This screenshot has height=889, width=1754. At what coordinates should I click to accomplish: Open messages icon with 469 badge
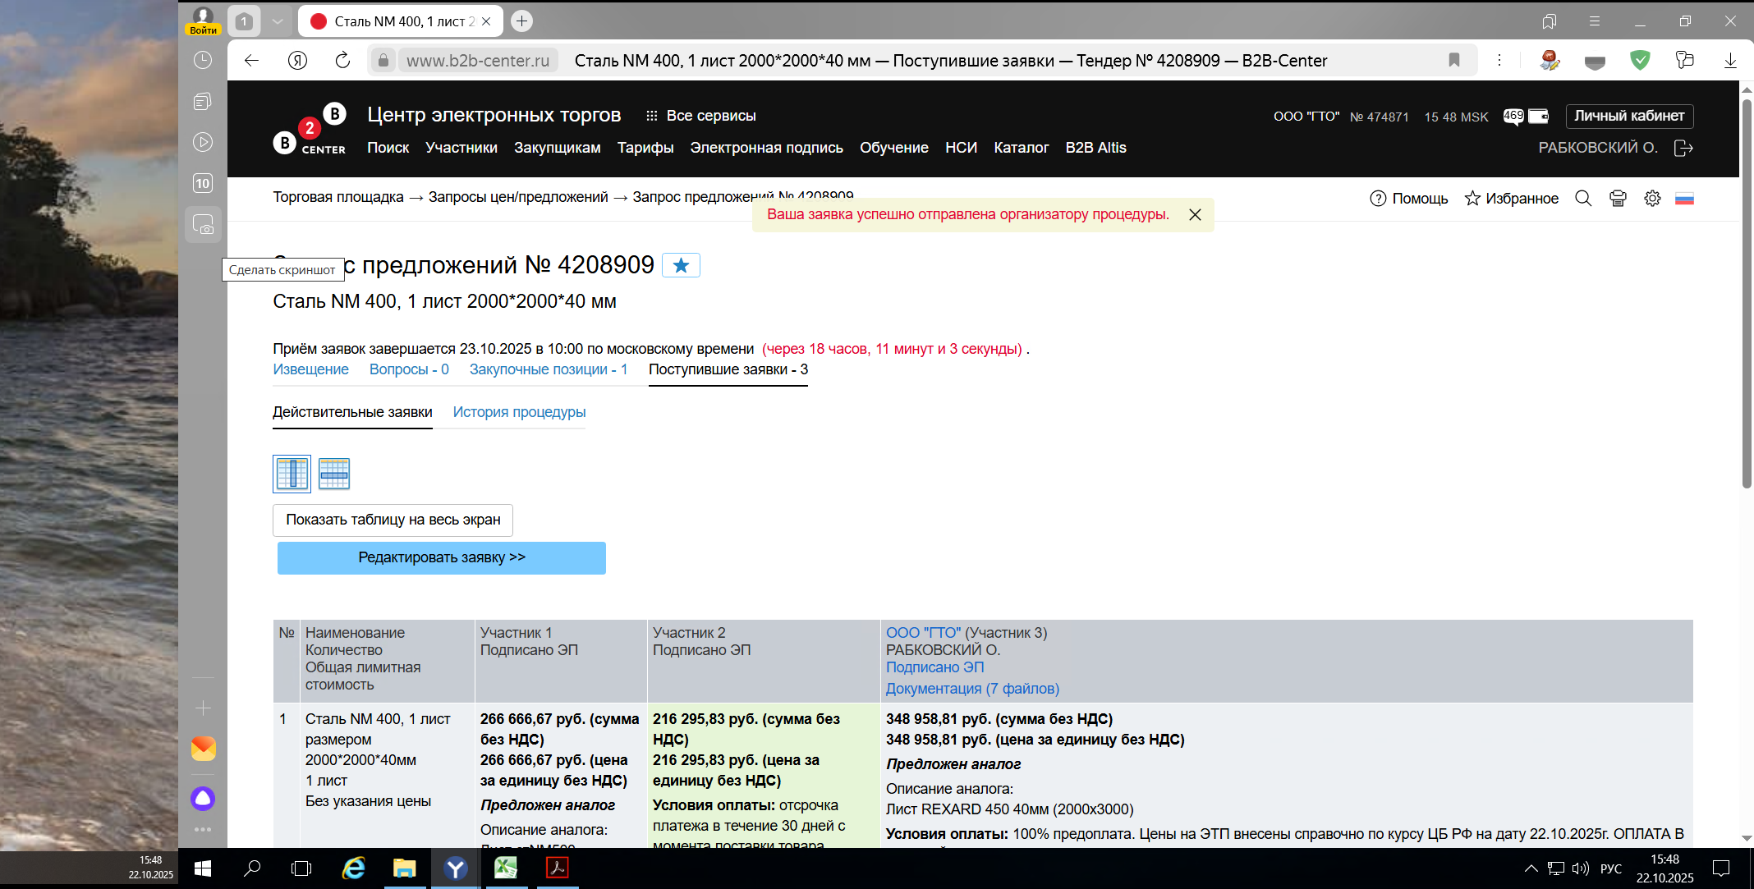click(x=1513, y=117)
